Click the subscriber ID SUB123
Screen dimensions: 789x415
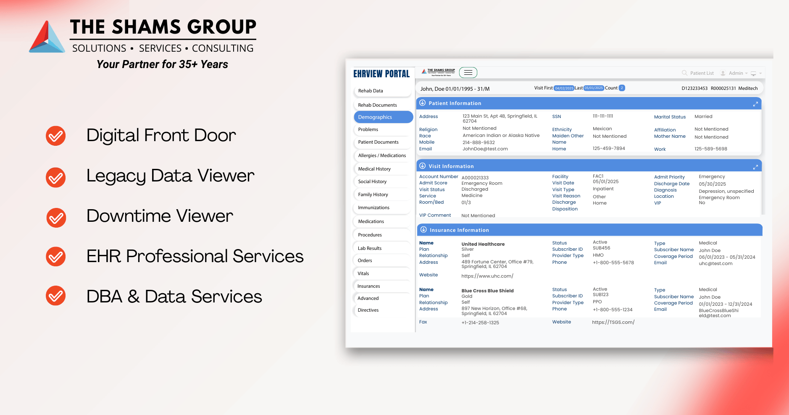601,294
